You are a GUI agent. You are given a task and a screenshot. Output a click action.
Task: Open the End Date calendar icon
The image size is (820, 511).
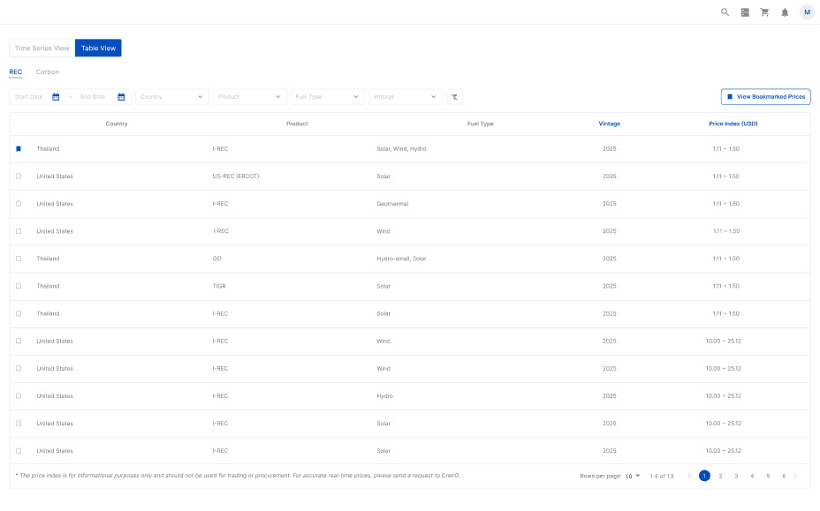click(121, 97)
